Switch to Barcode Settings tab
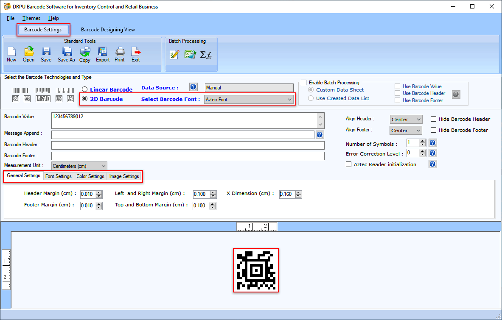This screenshot has height=320, width=502. (x=43, y=30)
